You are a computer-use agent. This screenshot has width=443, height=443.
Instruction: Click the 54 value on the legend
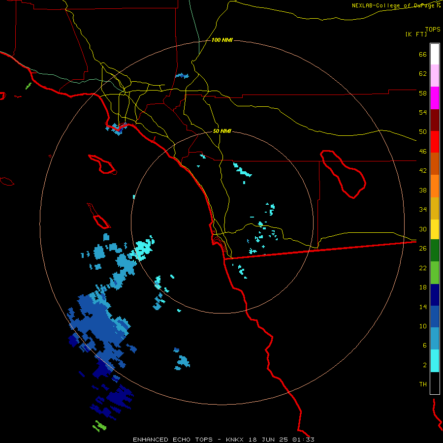(423, 112)
